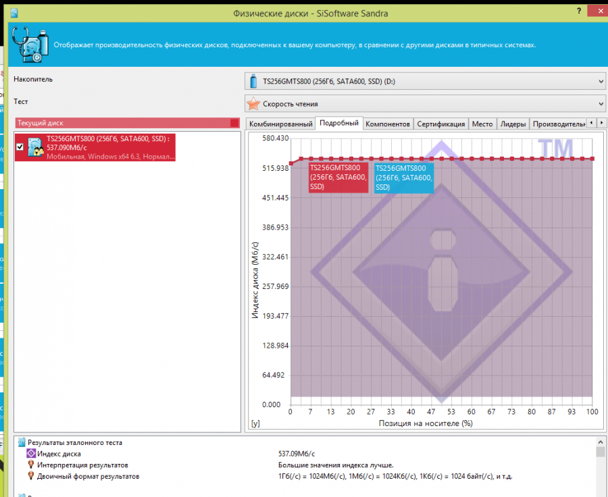The height and width of the screenshot is (497, 608).
Task: Click the purple diamond Индекс диска icon
Action: tap(30, 454)
